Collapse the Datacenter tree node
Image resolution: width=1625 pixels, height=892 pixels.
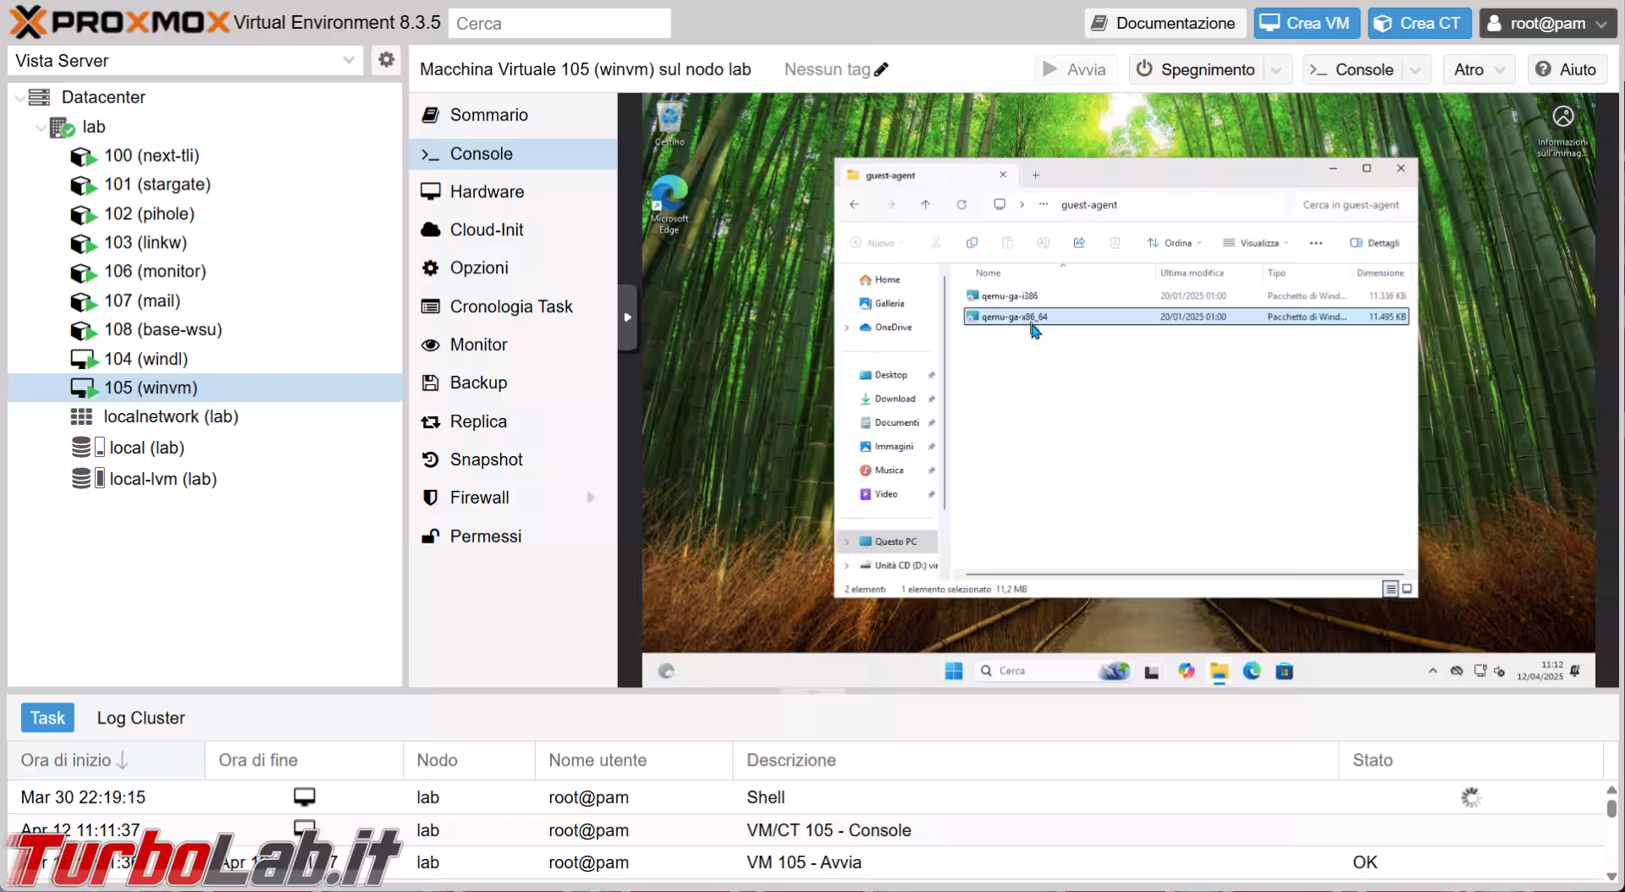tap(20, 97)
